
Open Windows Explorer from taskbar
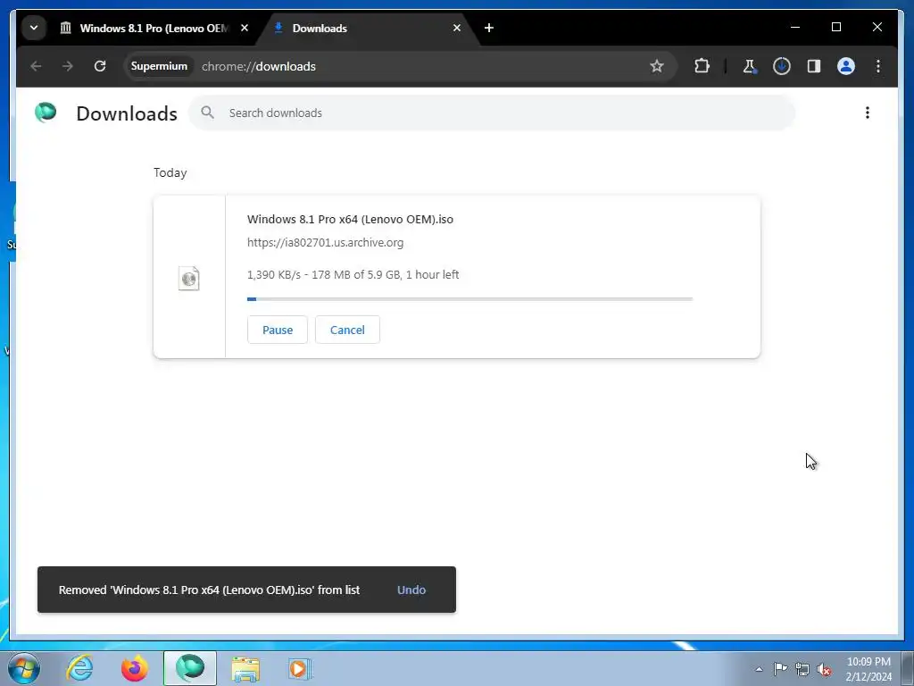coord(245,668)
